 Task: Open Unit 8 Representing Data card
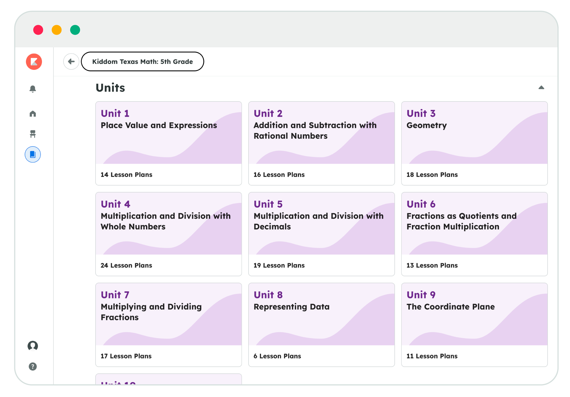pos(321,325)
